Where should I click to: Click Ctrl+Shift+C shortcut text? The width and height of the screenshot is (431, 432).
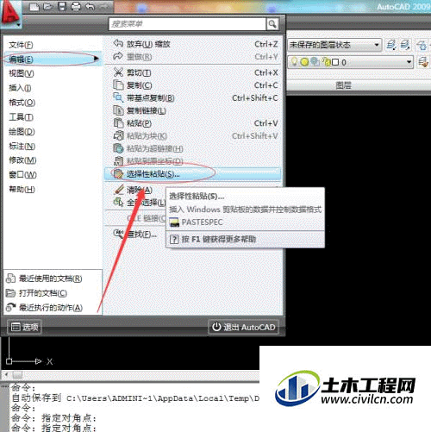255,98
